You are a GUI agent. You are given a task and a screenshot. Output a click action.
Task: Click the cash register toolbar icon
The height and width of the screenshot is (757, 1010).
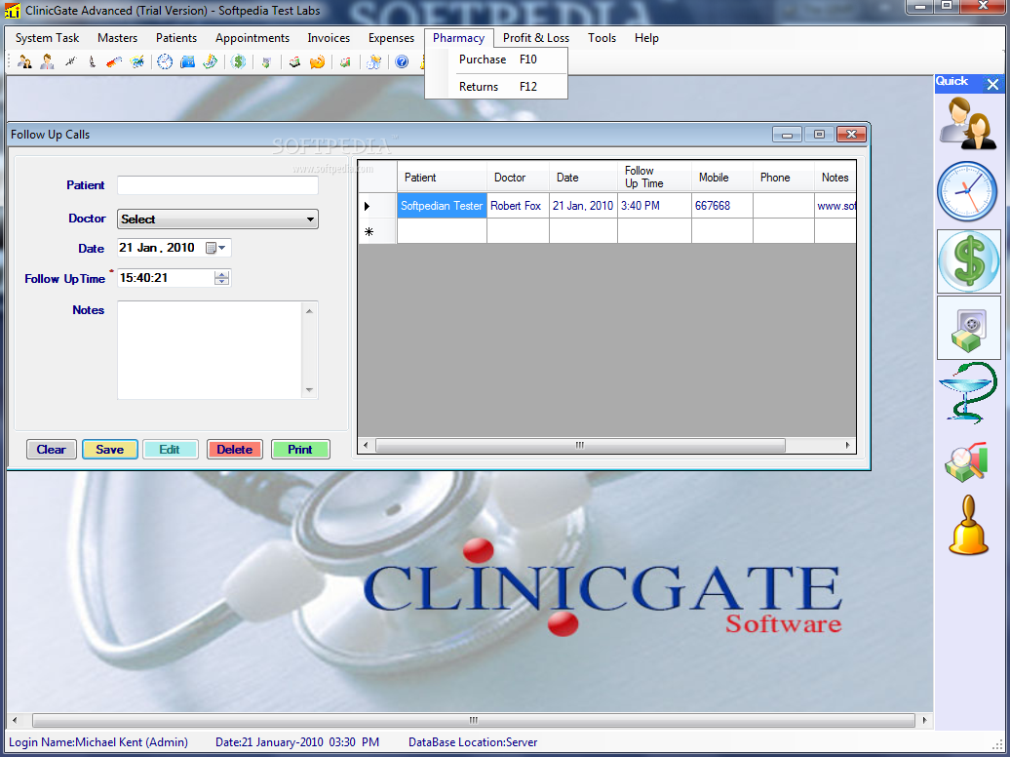tap(294, 61)
